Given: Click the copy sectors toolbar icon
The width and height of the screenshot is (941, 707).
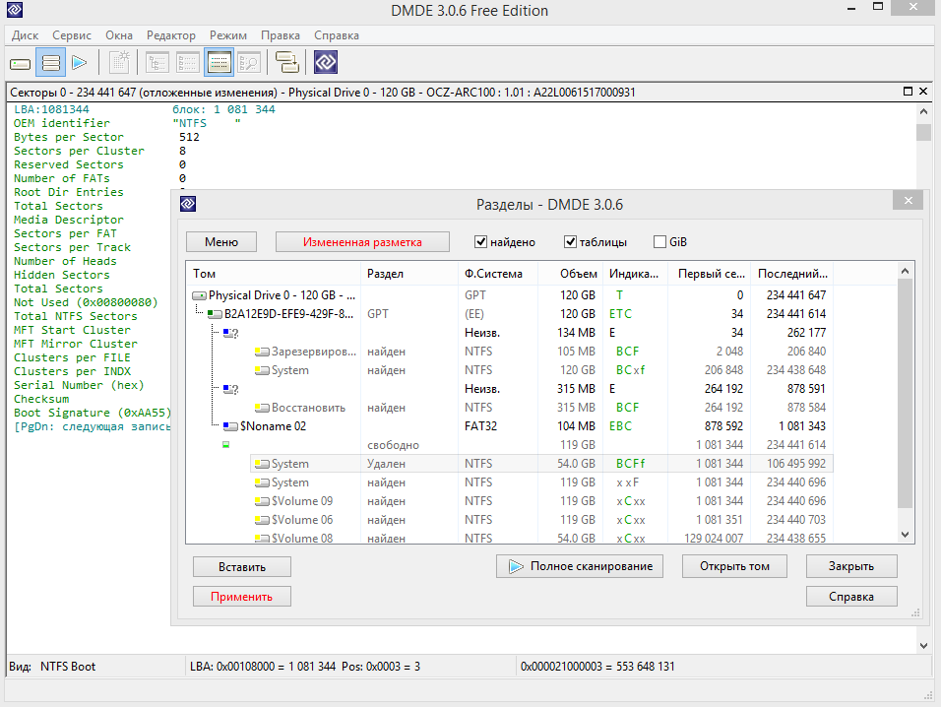Looking at the screenshot, I should [x=286, y=63].
